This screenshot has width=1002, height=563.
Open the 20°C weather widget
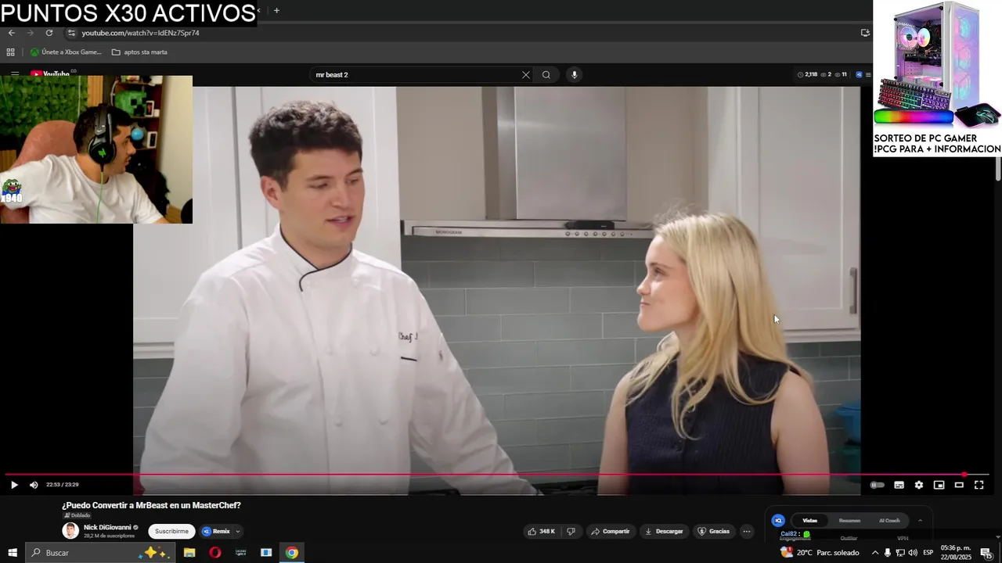(820, 553)
